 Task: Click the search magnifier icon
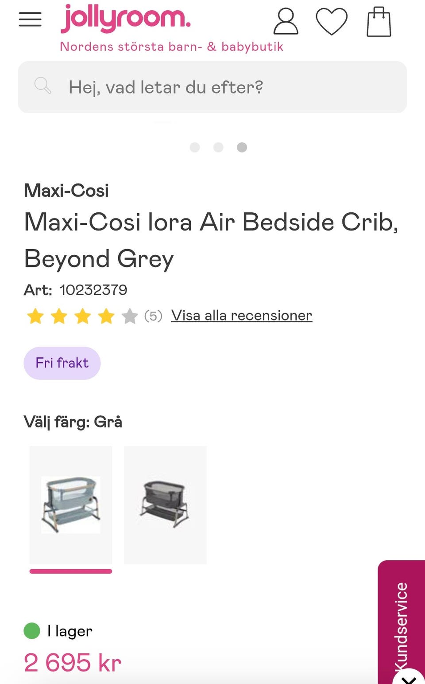click(43, 85)
